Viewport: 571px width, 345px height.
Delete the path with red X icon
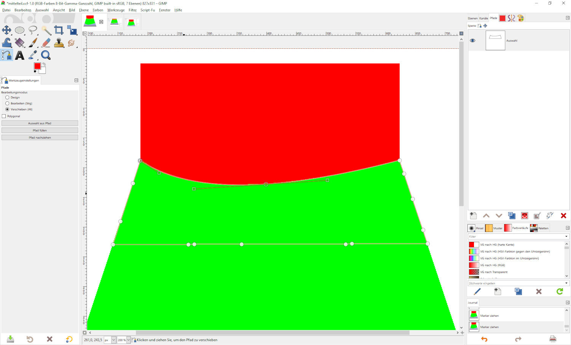coord(563,216)
